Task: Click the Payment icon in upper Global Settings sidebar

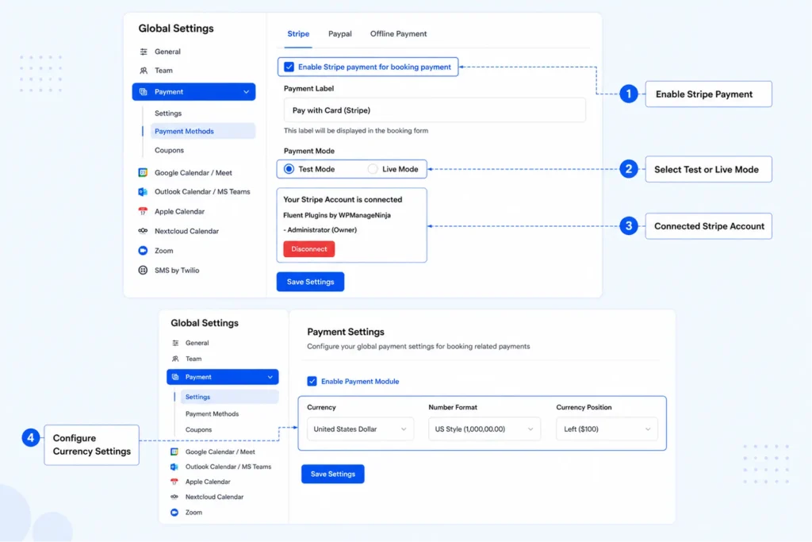Action: (x=144, y=92)
